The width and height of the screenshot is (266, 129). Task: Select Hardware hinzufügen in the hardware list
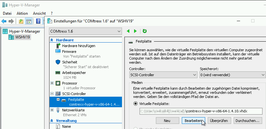pyautogui.click(x=78, y=46)
